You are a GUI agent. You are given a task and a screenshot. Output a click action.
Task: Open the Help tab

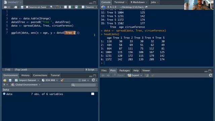coord(136,71)
